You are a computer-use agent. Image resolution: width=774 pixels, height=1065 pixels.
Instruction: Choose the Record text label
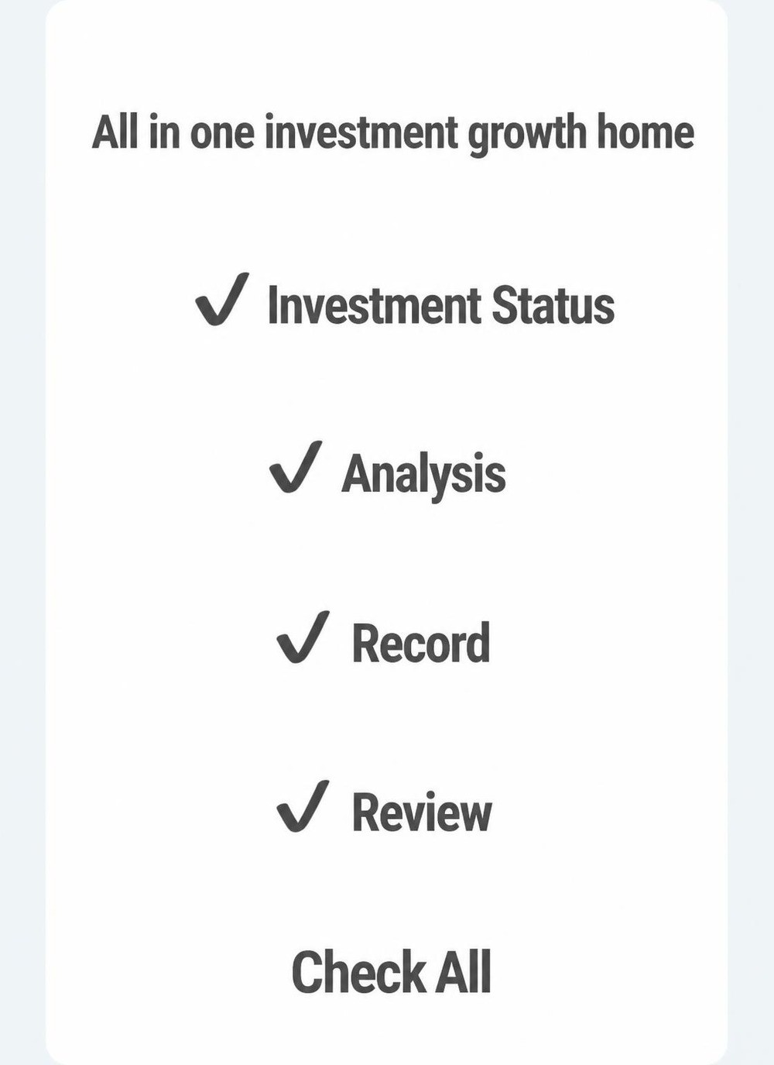point(421,643)
